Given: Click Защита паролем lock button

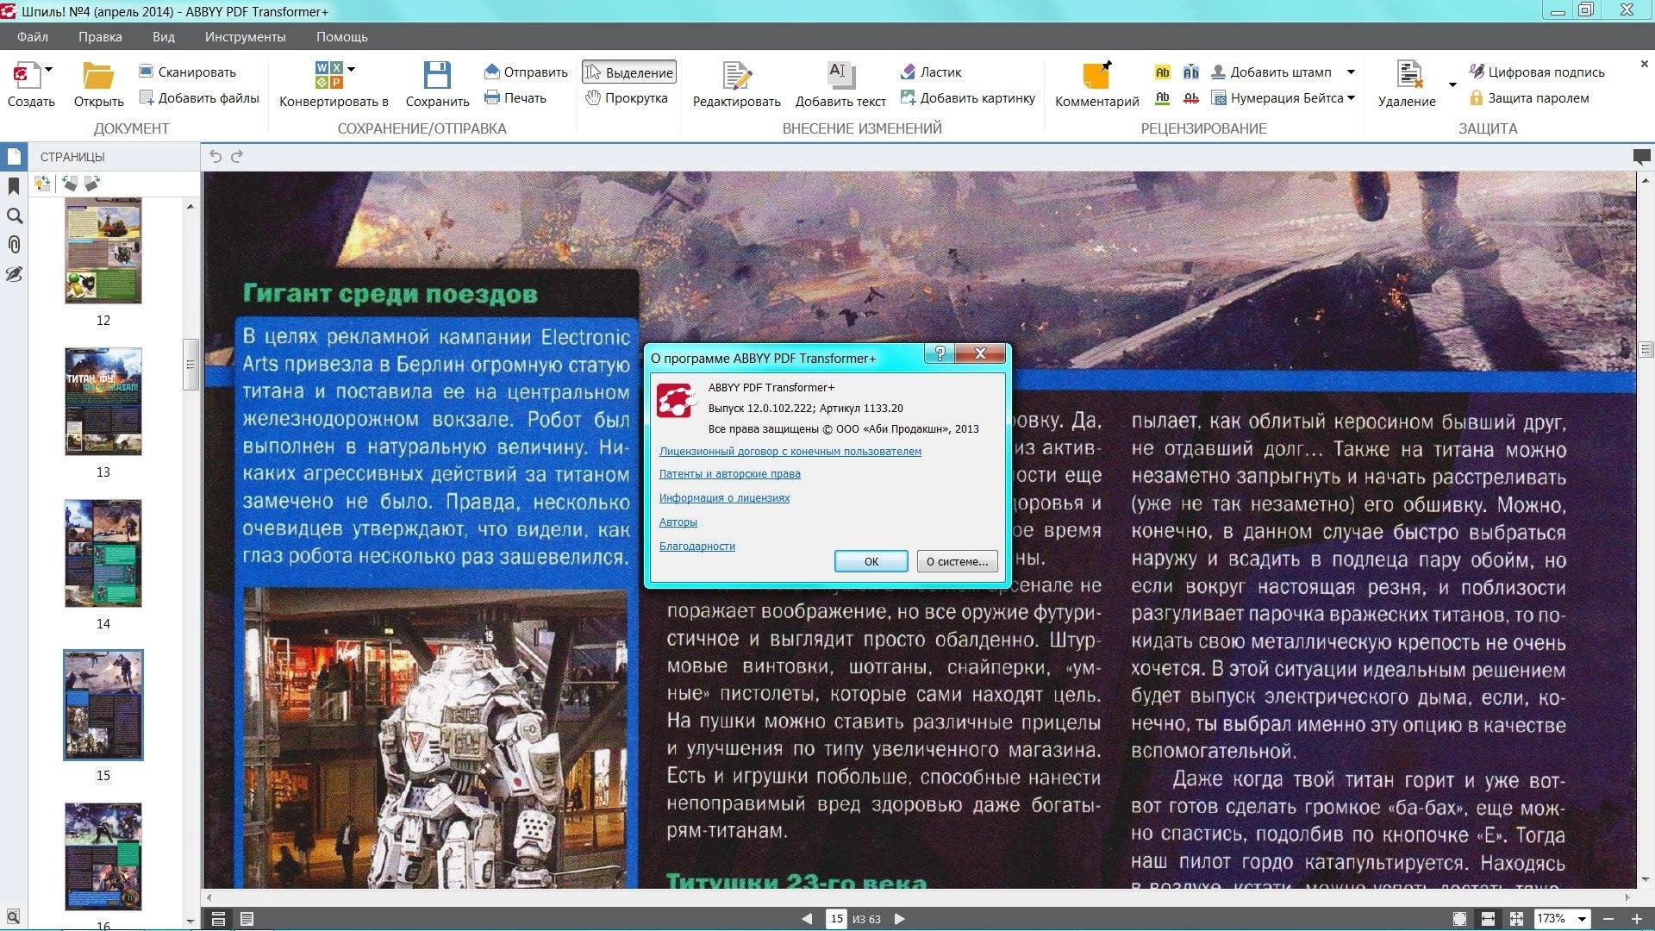Looking at the screenshot, I should [x=1529, y=97].
